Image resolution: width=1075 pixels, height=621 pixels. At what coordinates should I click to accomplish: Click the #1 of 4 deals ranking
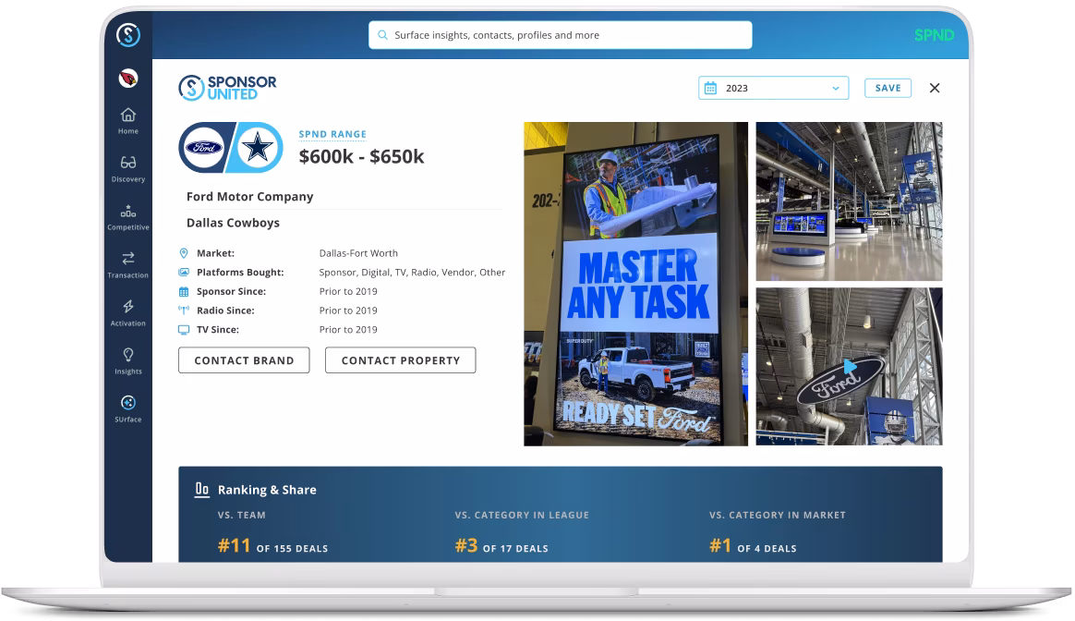point(753,546)
